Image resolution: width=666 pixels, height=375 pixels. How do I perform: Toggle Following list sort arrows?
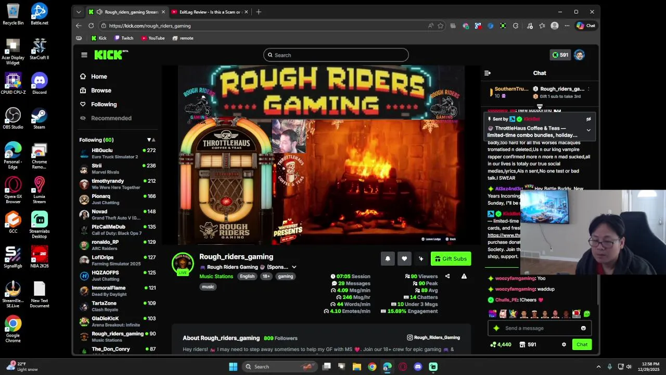(x=151, y=140)
